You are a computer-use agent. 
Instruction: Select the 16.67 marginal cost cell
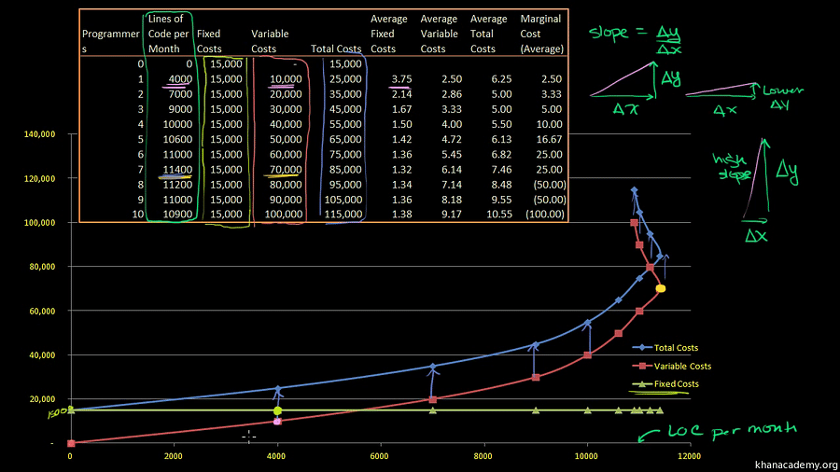point(549,139)
